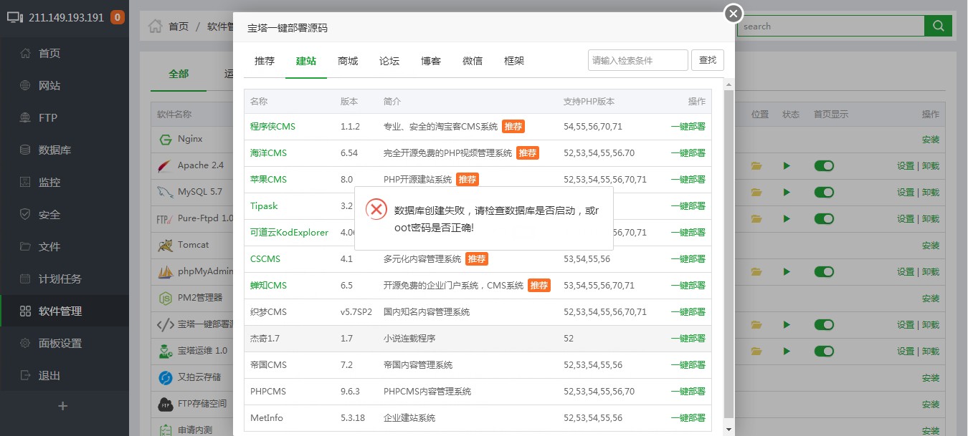The width and height of the screenshot is (968, 436).
Task: Open 计划任务 from the sidebar
Action: click(x=60, y=279)
